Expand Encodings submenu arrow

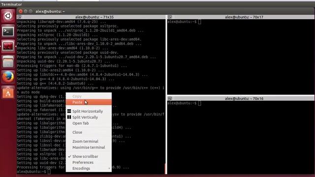pyautogui.click(x=109, y=168)
